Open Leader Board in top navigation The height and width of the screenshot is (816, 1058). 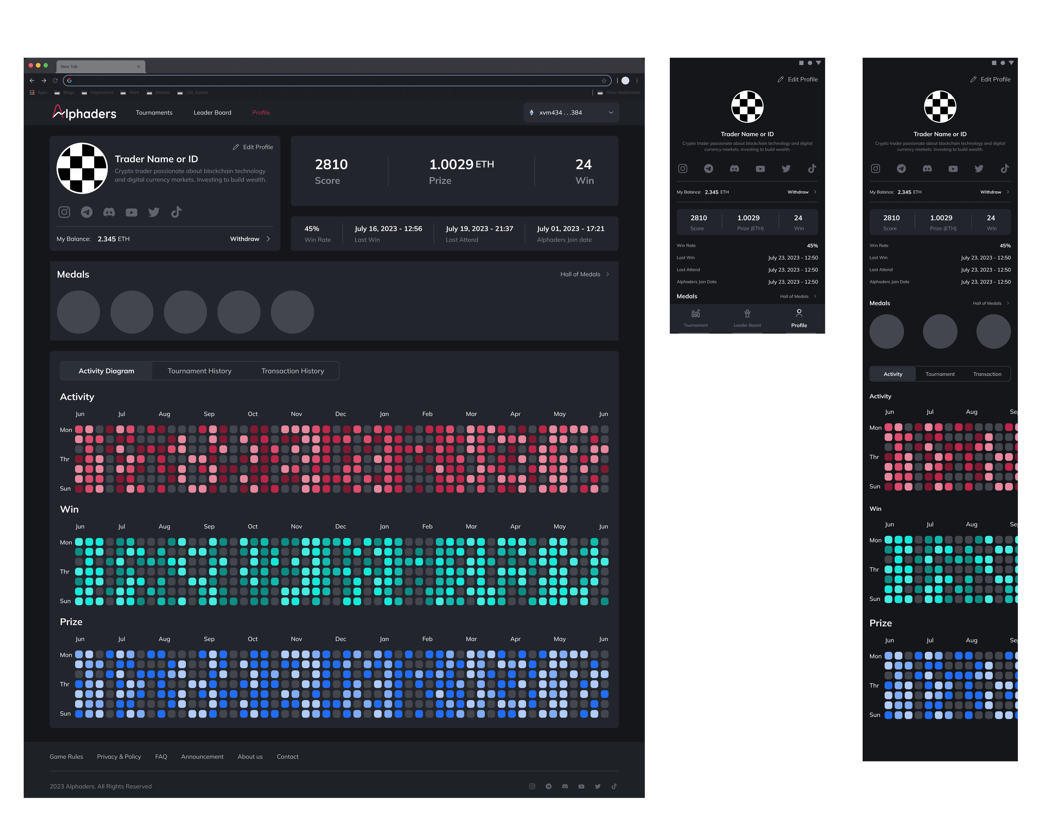(x=212, y=112)
